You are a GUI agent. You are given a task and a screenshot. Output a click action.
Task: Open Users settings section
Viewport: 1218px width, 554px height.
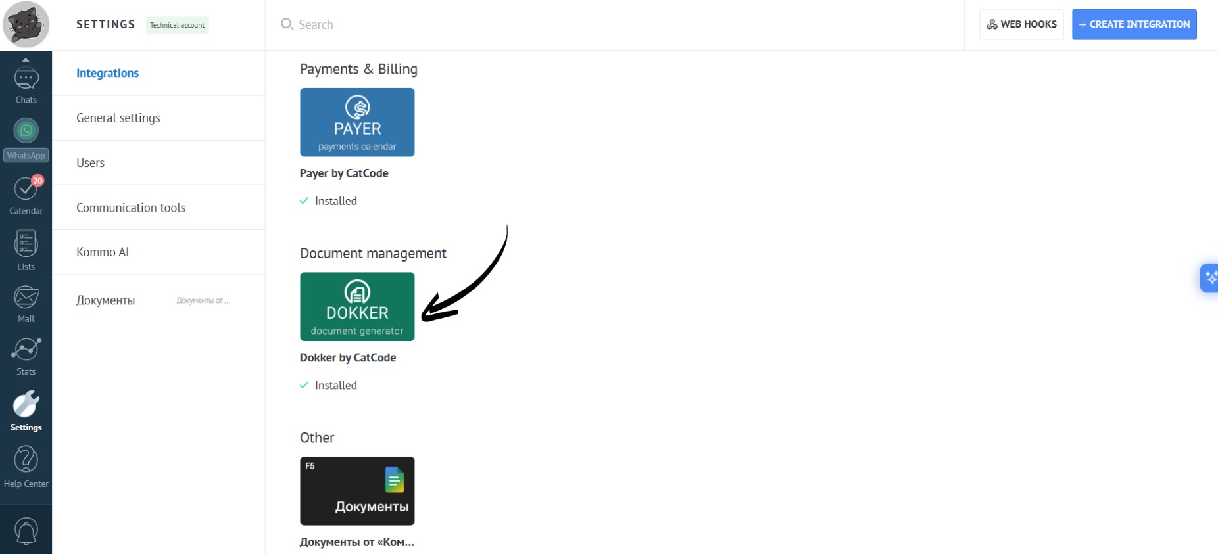[91, 163]
